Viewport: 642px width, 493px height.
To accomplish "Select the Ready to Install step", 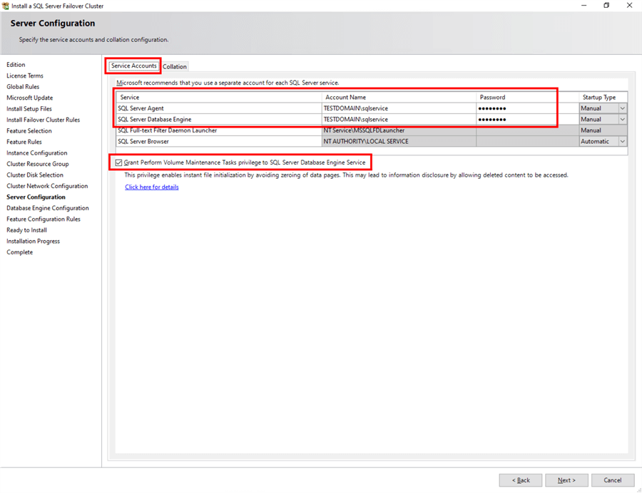I will [26, 230].
